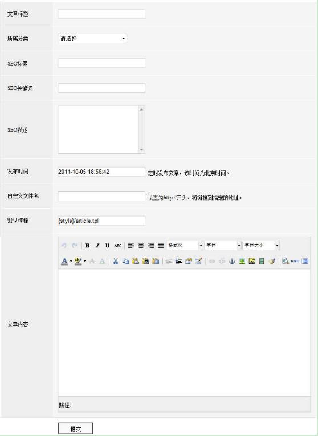Toggle bold formatting in the editor toolbar
The image size is (318, 436).
88,246
